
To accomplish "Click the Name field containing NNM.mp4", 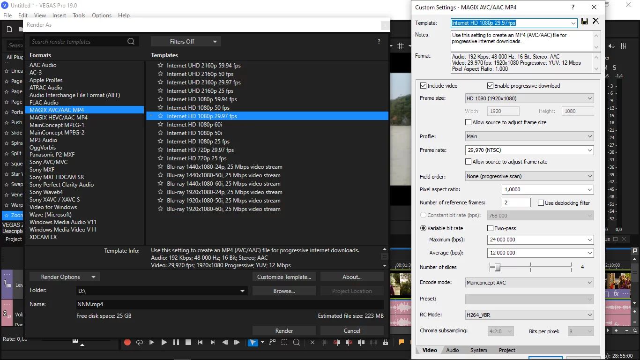I will [x=230, y=304].
